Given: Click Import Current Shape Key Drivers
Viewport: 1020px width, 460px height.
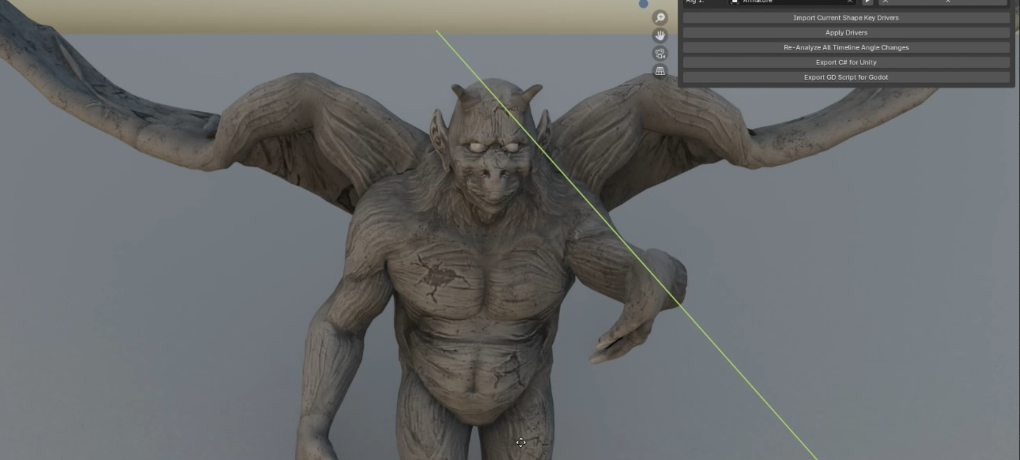Looking at the screenshot, I should pyautogui.click(x=846, y=18).
